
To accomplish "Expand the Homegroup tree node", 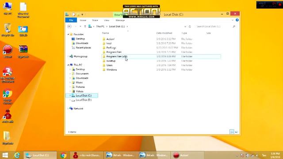I will tap(68, 57).
